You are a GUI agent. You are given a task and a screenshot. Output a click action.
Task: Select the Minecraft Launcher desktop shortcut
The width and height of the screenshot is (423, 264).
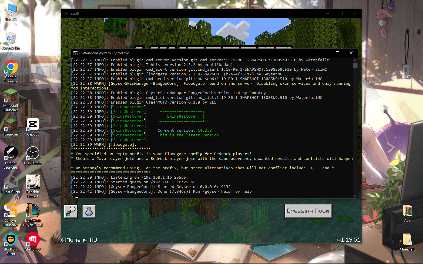coord(11,100)
